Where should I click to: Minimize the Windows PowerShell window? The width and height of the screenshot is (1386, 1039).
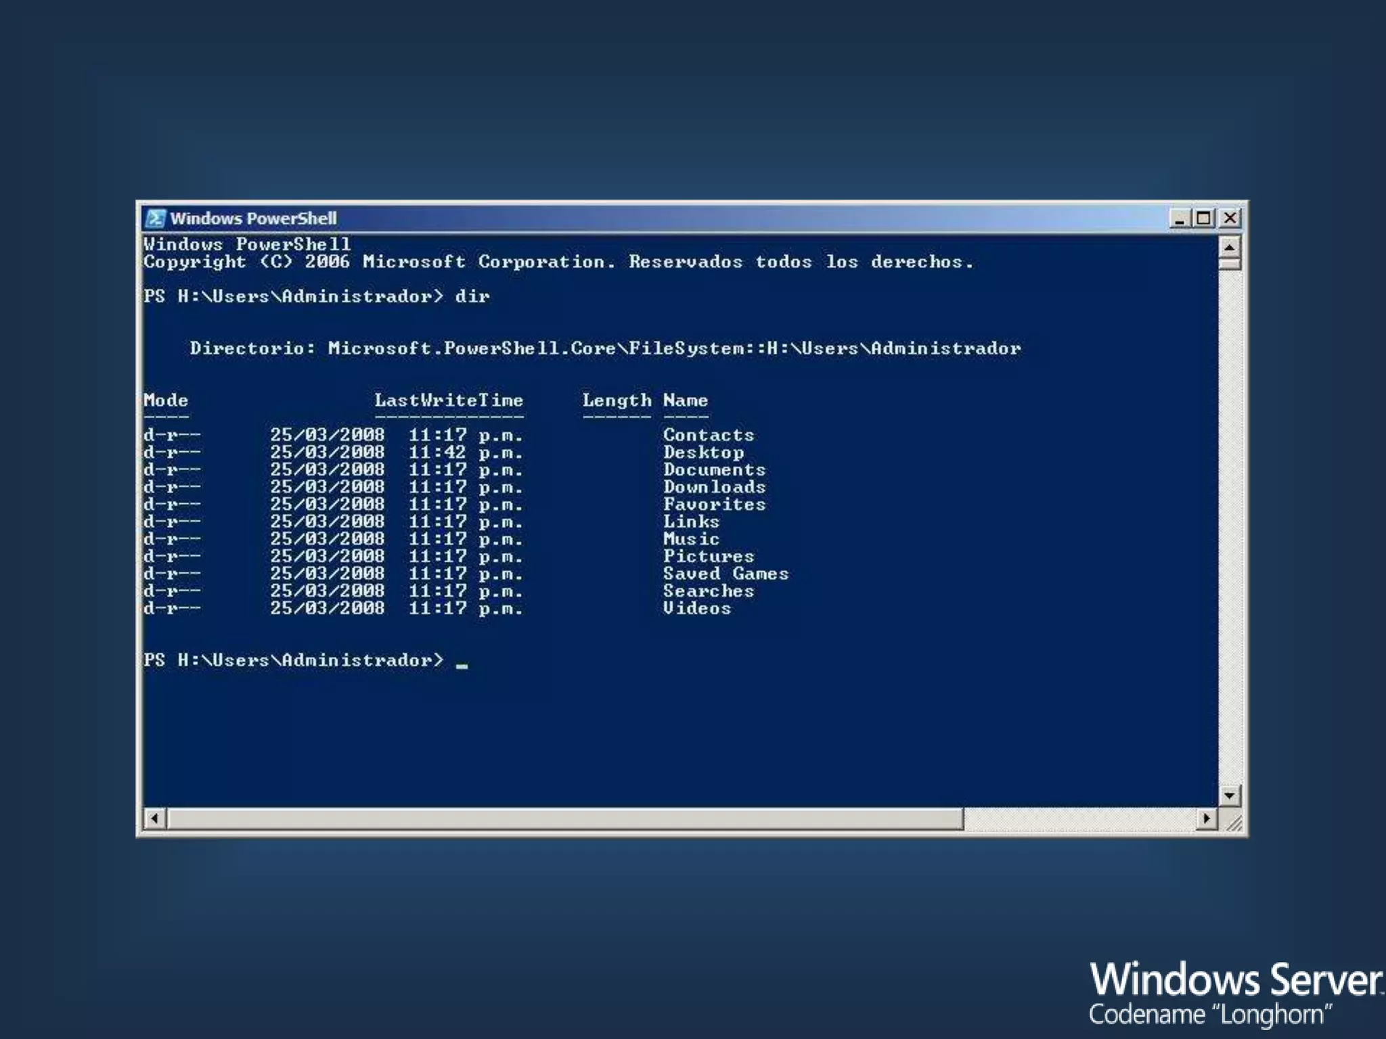pyautogui.click(x=1180, y=218)
